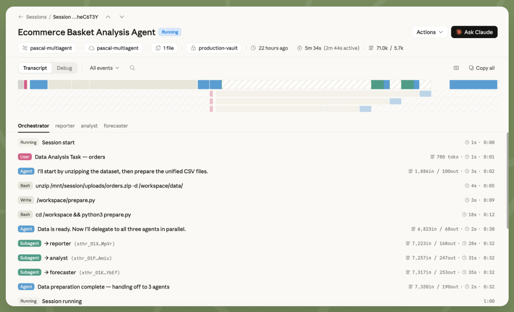Viewport: 514px width, 312px height.
Task: Click the token icon beside 1,886in / 100out
Action: 411,171
